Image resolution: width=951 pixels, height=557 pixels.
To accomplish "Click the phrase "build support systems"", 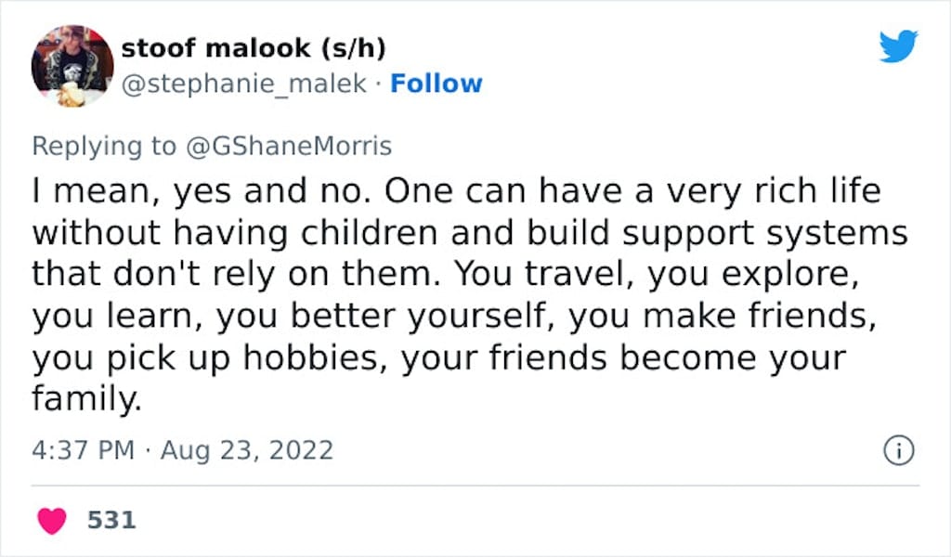I will [x=717, y=233].
